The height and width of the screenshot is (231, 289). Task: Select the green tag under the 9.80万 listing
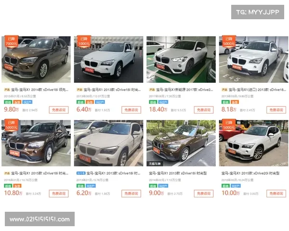8,102
